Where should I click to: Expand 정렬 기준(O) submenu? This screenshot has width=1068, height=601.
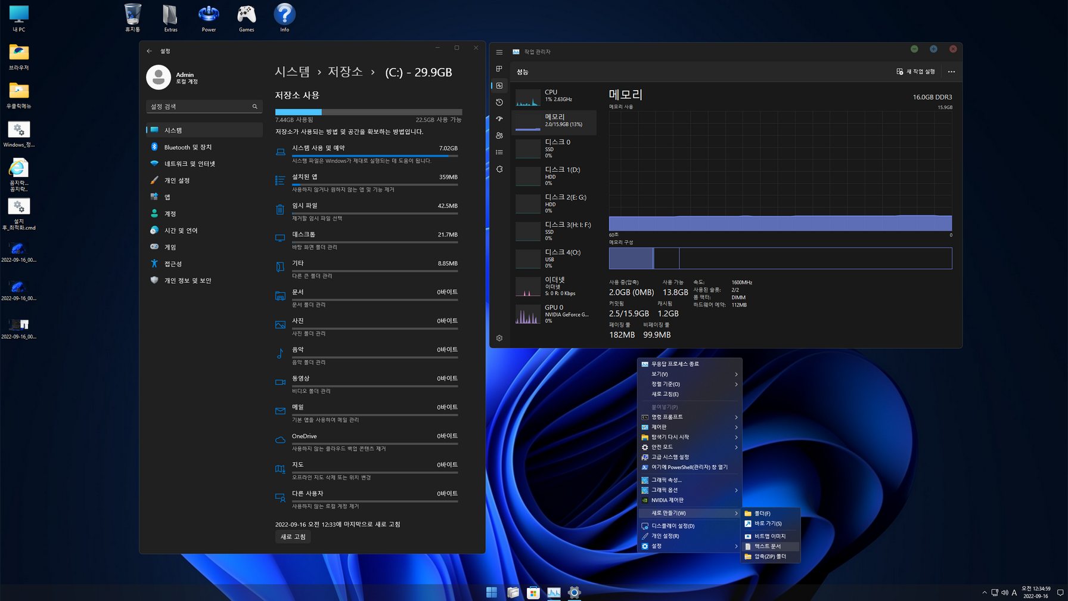(x=690, y=384)
